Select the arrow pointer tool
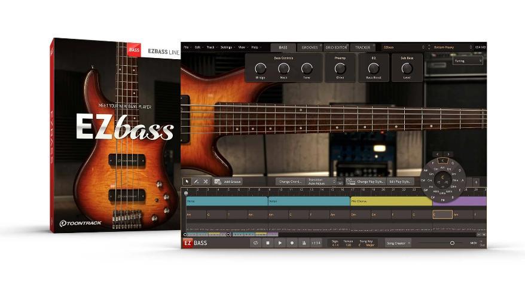Image resolution: width=525 pixels, height=297 pixels. pos(187,182)
